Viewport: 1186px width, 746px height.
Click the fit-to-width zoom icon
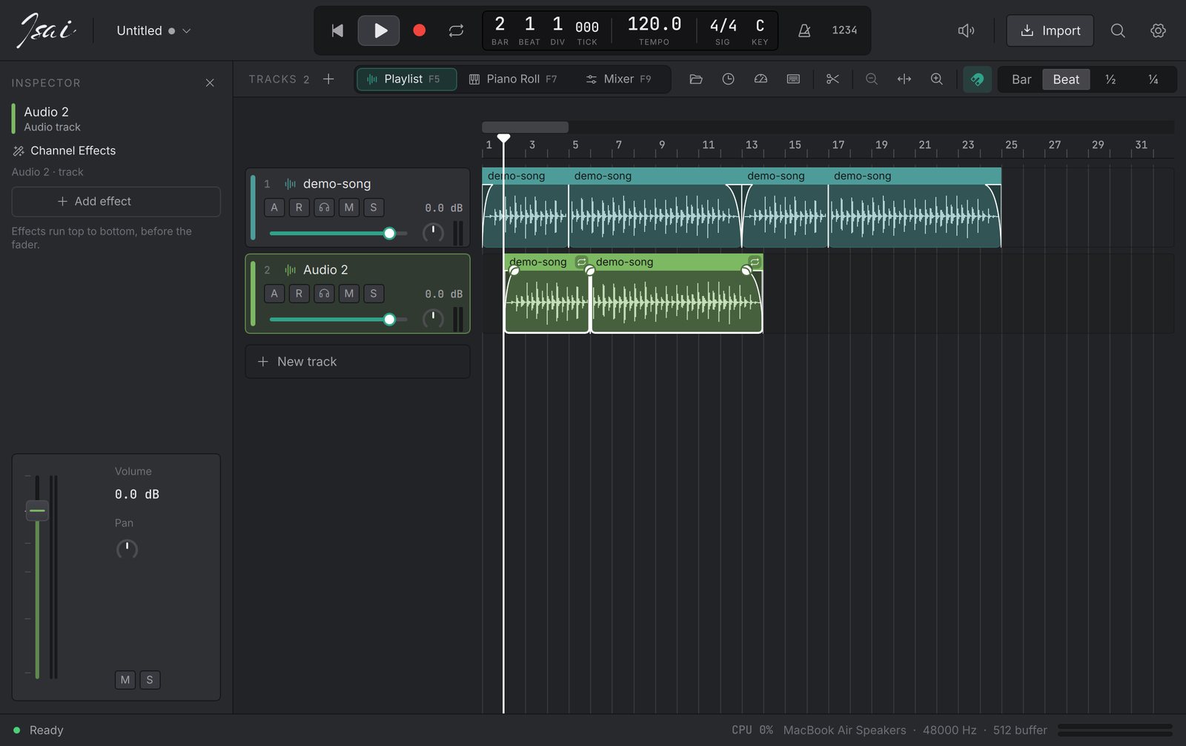(904, 79)
